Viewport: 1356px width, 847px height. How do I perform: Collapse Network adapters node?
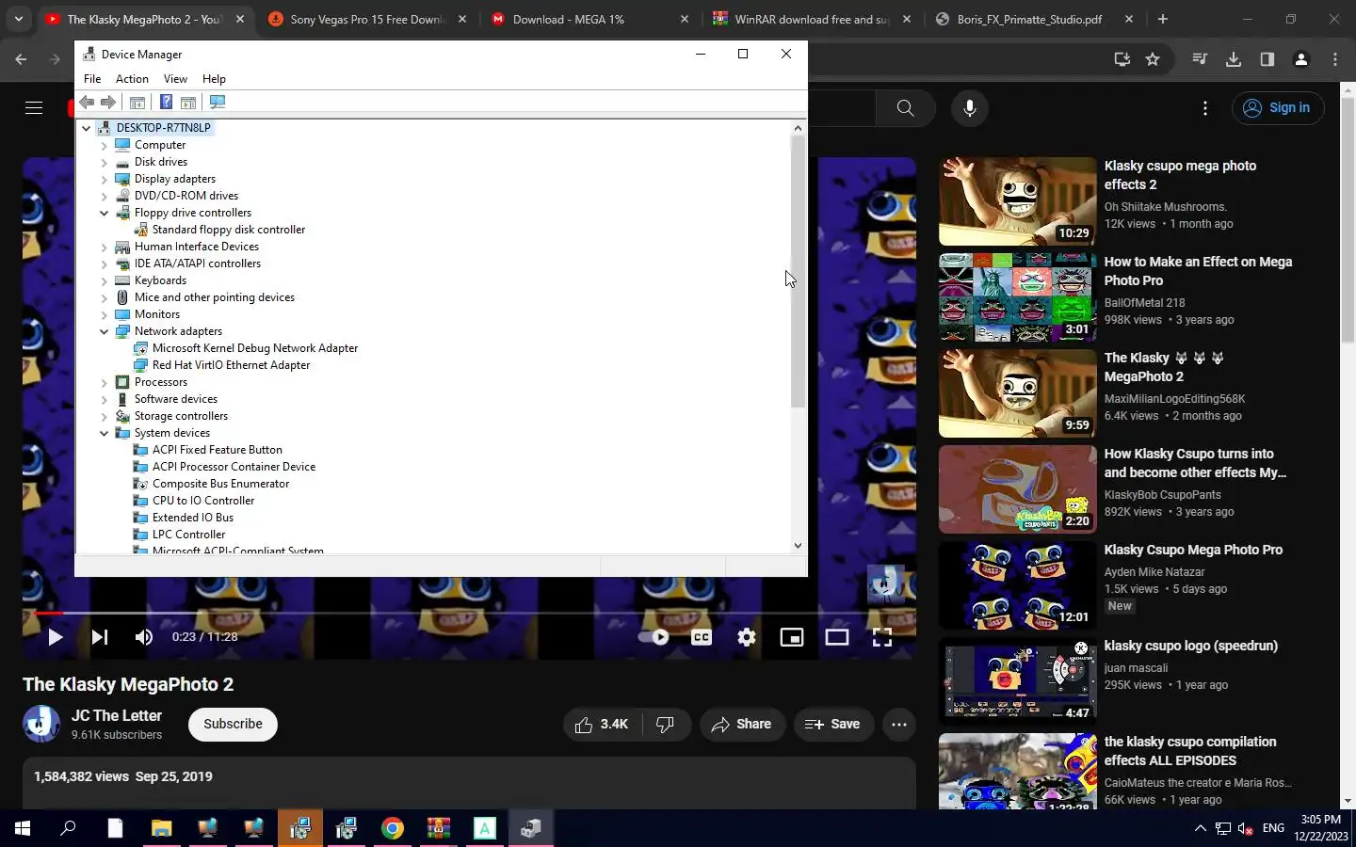pyautogui.click(x=104, y=331)
